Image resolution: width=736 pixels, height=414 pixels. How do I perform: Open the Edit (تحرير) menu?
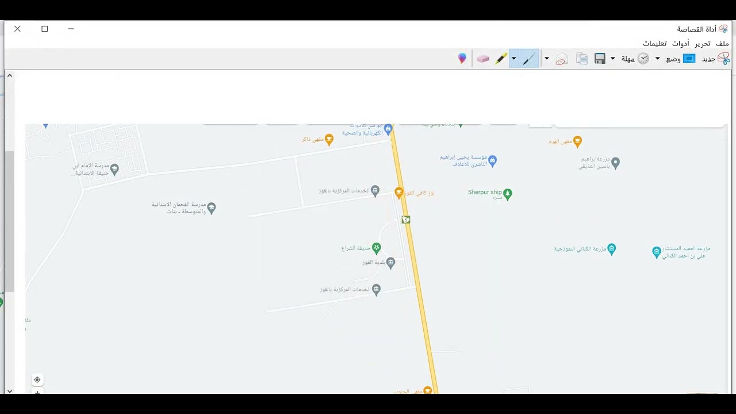pyautogui.click(x=702, y=44)
